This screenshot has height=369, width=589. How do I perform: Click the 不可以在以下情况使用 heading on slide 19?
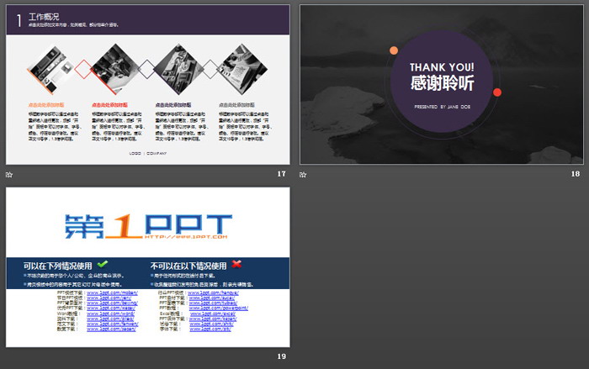tap(188, 266)
